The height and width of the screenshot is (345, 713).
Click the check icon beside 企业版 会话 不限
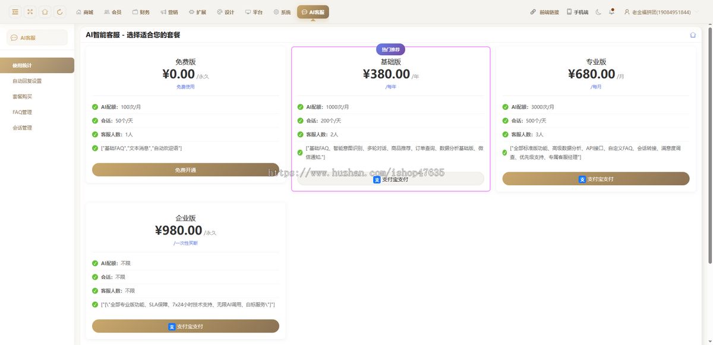tap(95, 277)
